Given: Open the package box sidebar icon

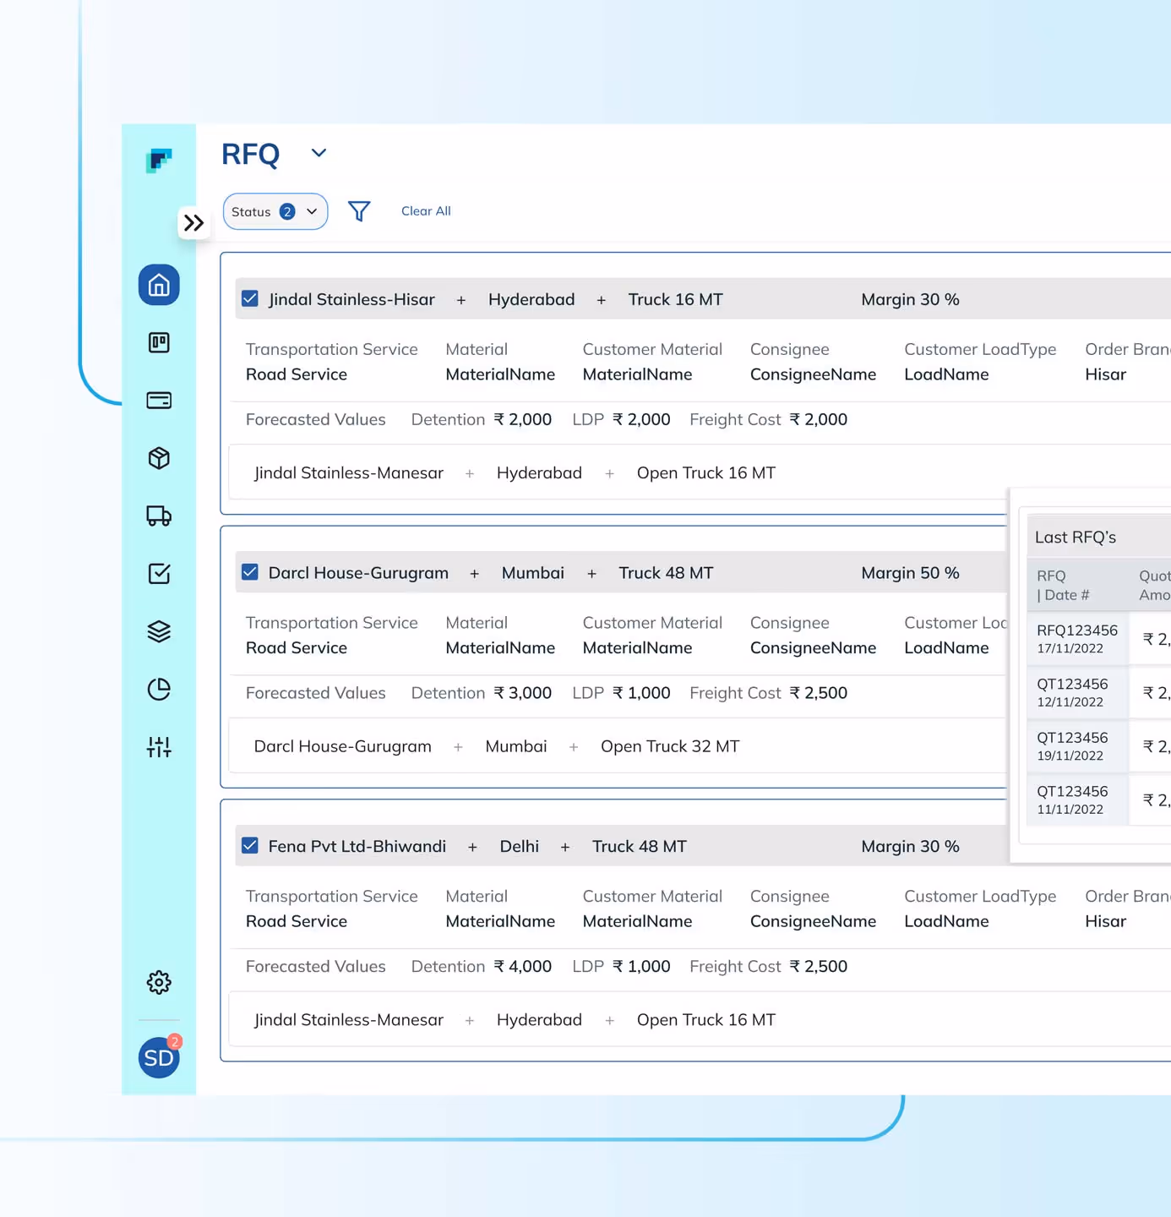Looking at the screenshot, I should click(159, 458).
